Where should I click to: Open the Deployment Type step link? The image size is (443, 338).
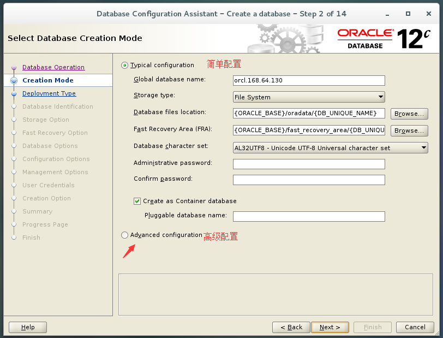pos(49,93)
